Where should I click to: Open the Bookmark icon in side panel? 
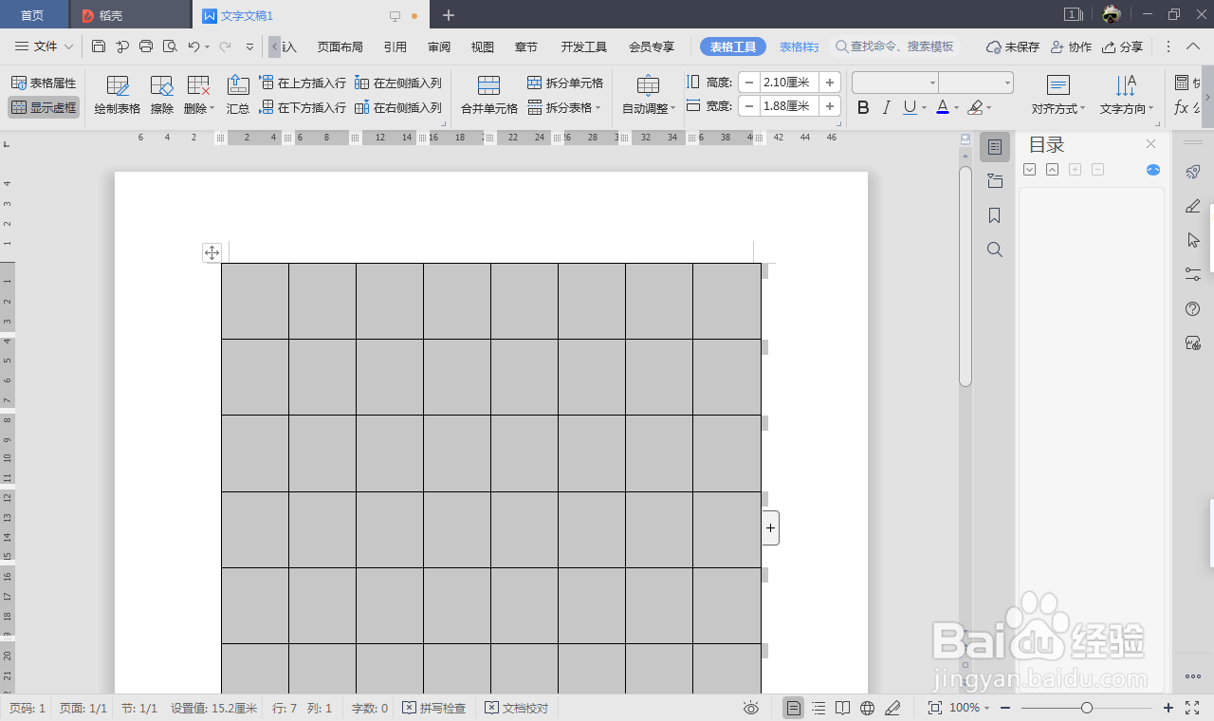pyautogui.click(x=994, y=215)
